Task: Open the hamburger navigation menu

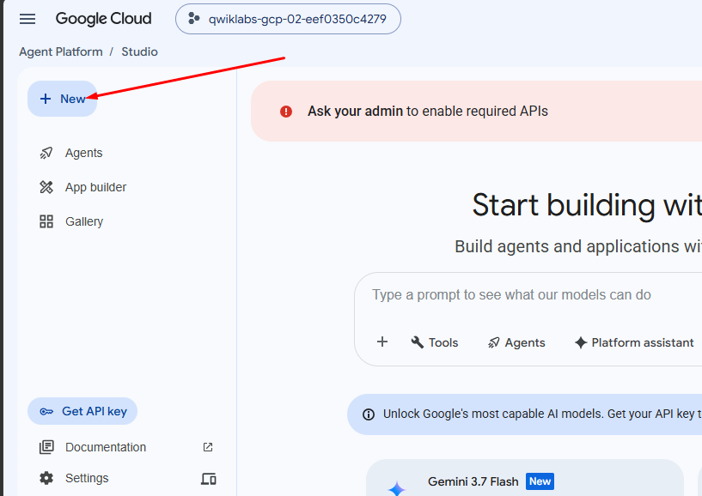Action: 27,19
